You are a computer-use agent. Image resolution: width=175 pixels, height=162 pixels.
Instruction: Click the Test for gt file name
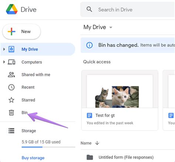[x=105, y=116]
